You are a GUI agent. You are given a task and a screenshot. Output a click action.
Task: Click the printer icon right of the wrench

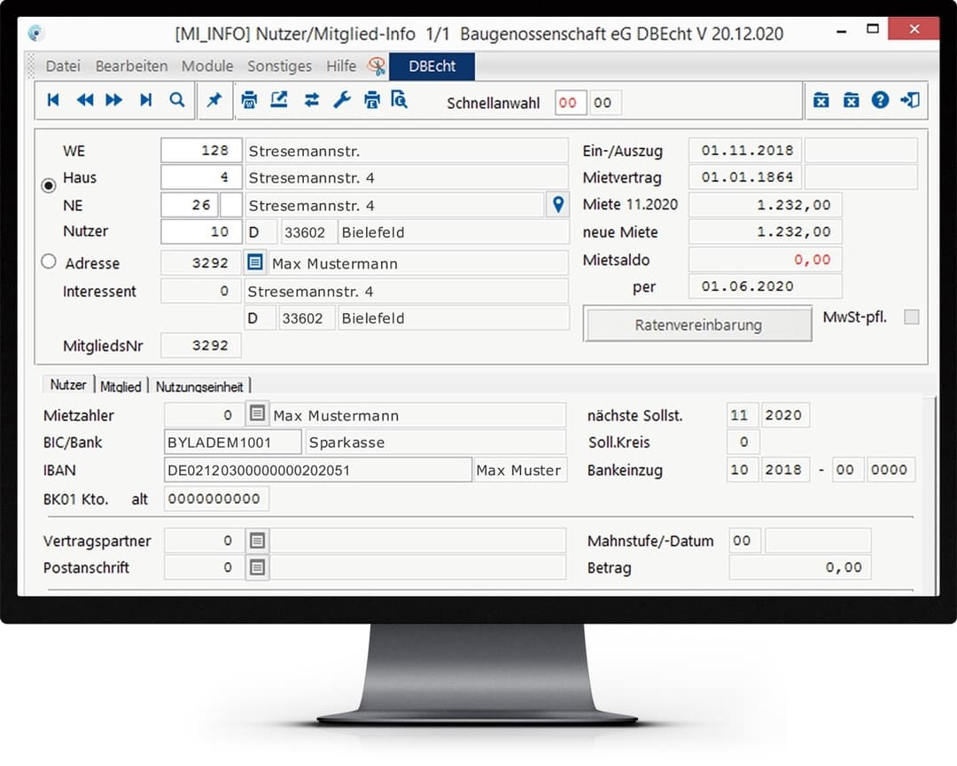(371, 99)
